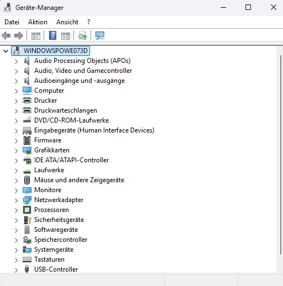Click the key icon for Sicherheitsgeräte
Viewport: 283px width, 286px height.
pyautogui.click(x=28, y=220)
